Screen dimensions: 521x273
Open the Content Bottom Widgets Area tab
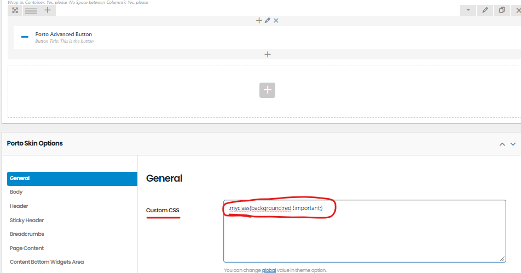[47, 262]
